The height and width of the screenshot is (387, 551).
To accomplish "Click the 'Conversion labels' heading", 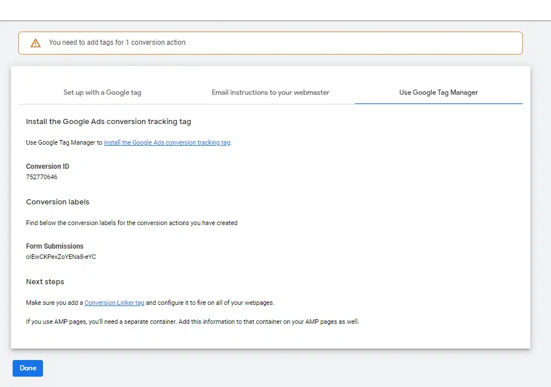I will [58, 202].
